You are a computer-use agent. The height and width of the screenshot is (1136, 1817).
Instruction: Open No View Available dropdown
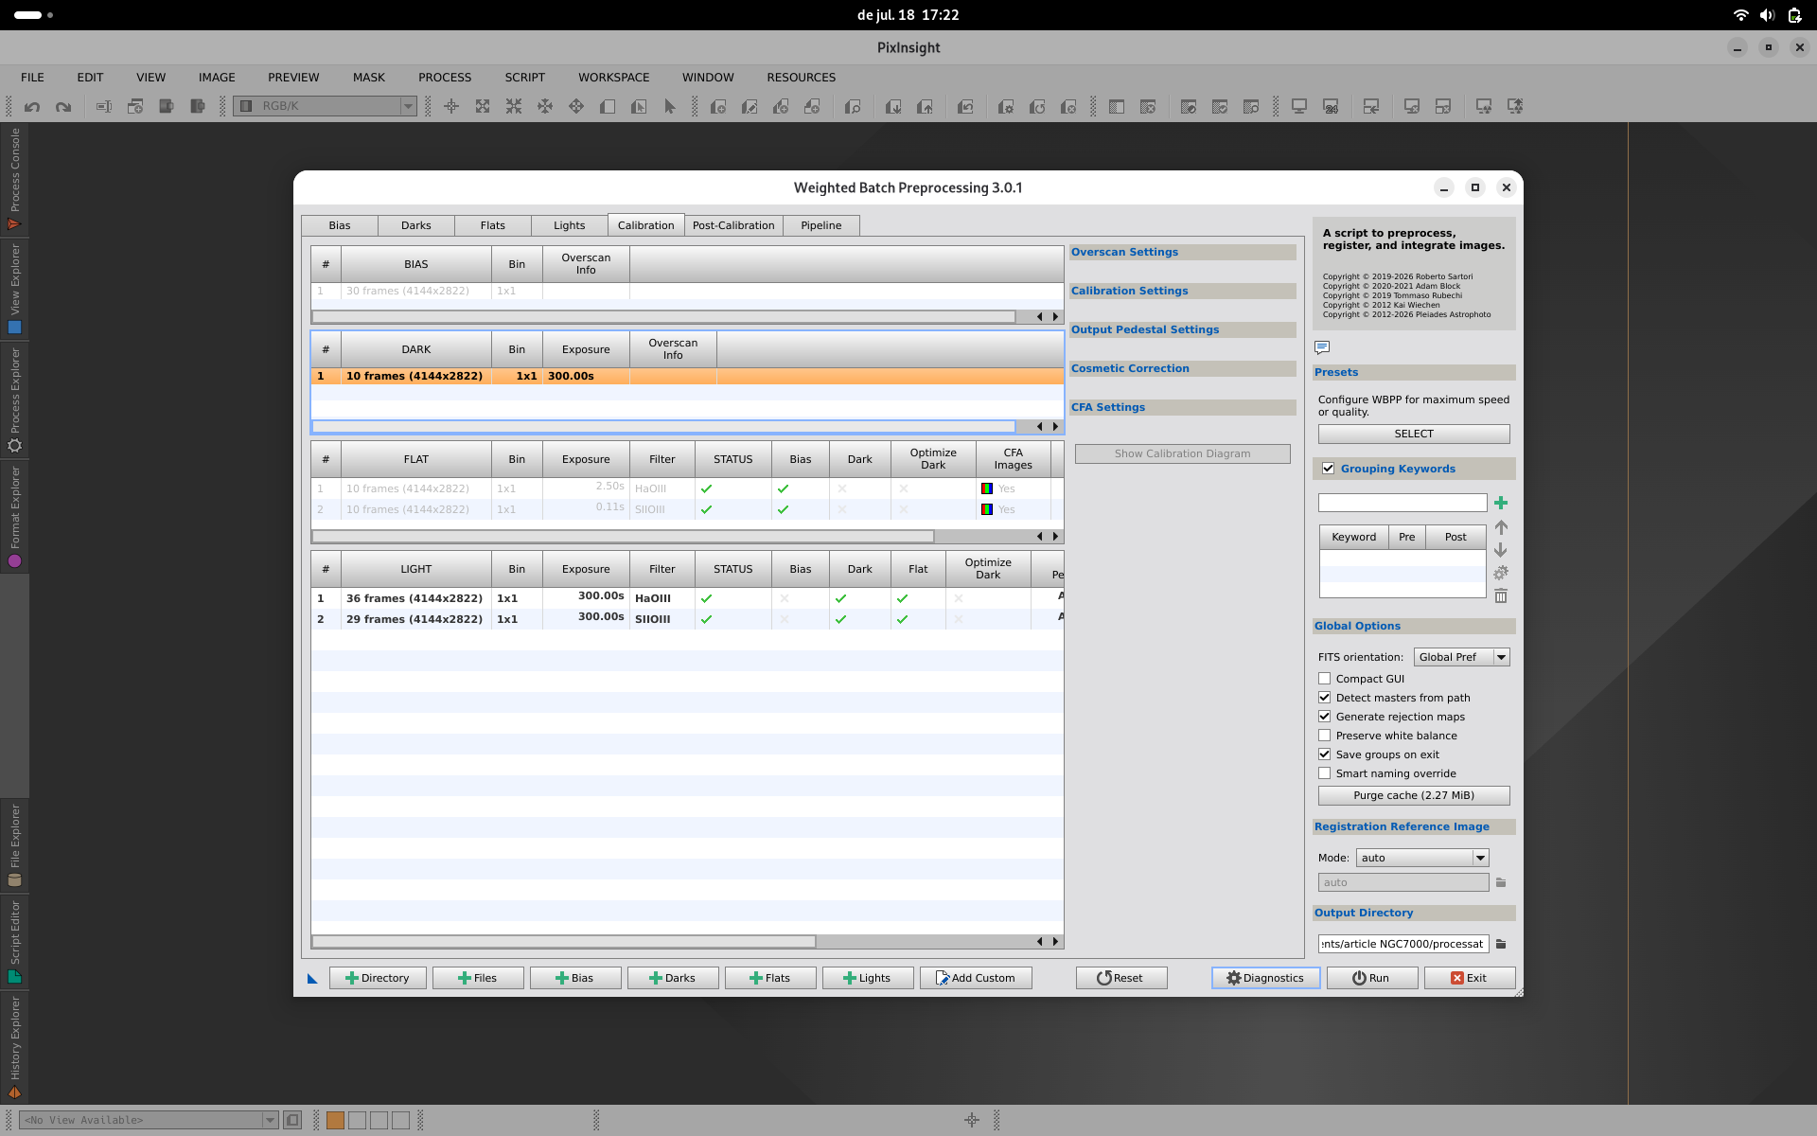[x=149, y=1120]
